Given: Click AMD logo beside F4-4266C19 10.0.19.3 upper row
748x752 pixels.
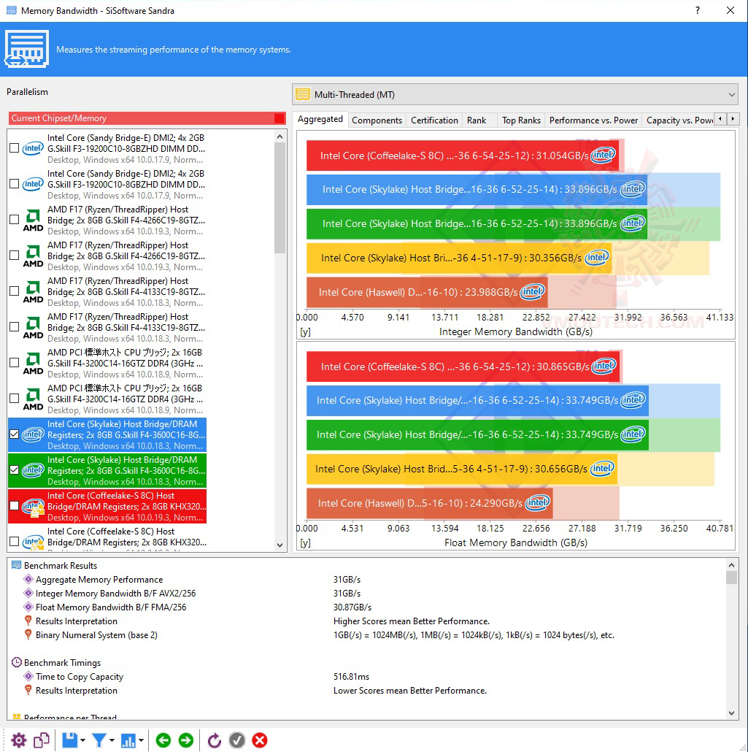Looking at the screenshot, I should coord(33,220).
